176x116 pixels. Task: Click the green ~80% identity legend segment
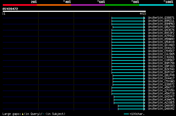tap(122, 5)
